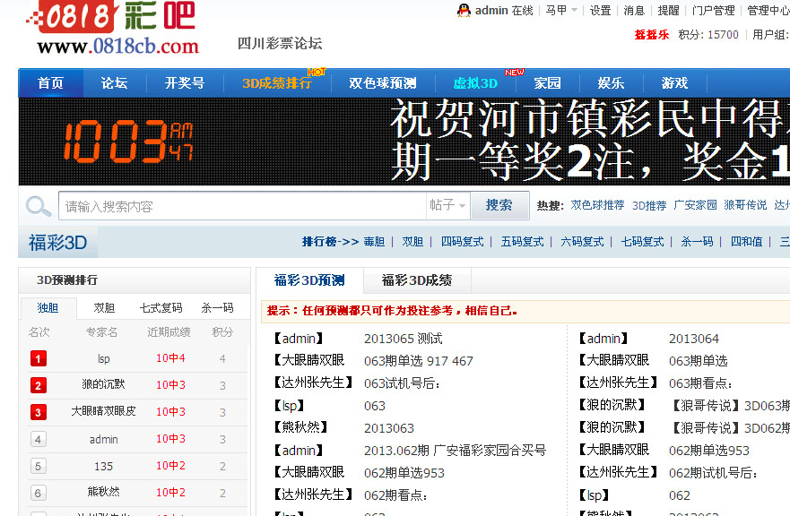The image size is (790, 516).
Task: Open the 帖子 search type dropdown
Action: (x=447, y=205)
